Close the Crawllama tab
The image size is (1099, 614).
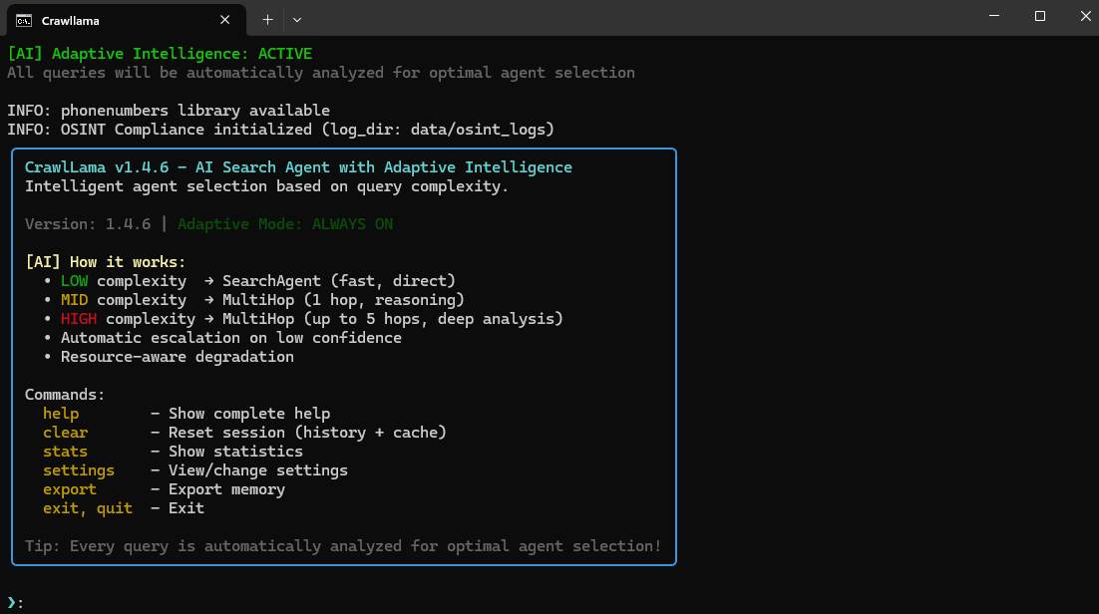225,19
